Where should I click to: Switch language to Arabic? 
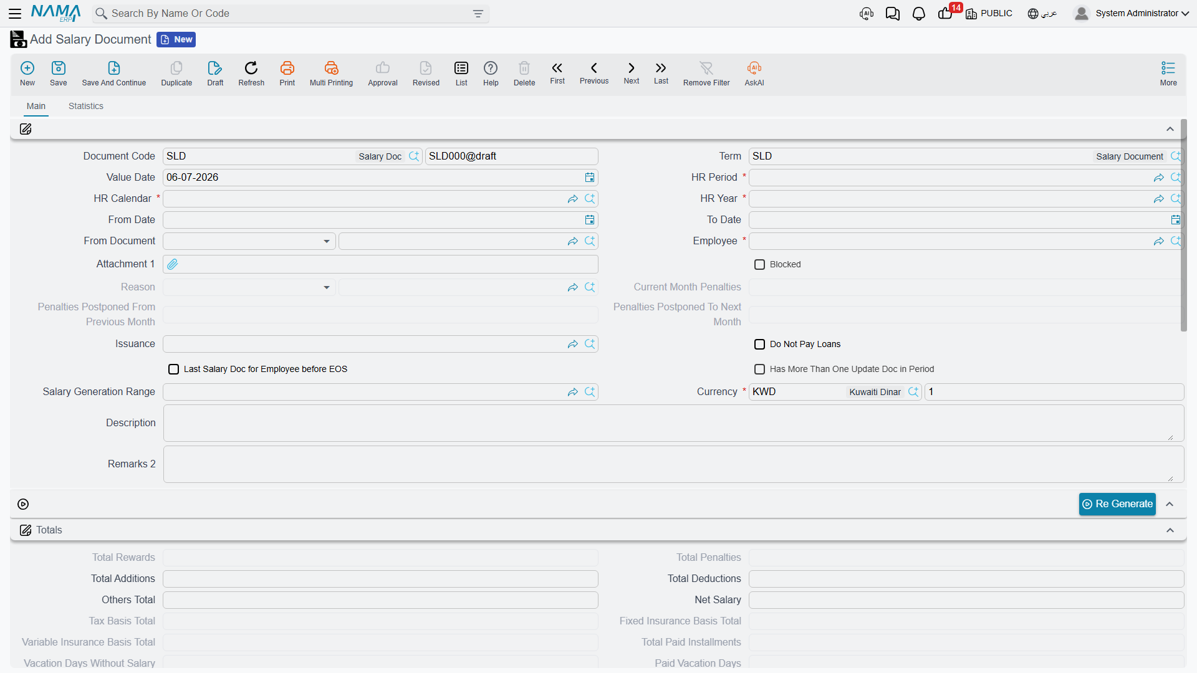point(1042,13)
